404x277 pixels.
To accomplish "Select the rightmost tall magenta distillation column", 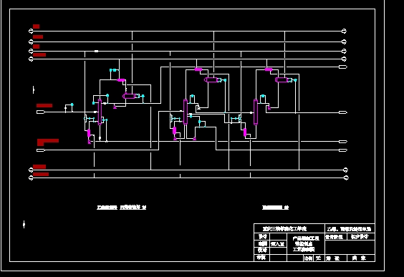I will pyautogui.click(x=255, y=112).
